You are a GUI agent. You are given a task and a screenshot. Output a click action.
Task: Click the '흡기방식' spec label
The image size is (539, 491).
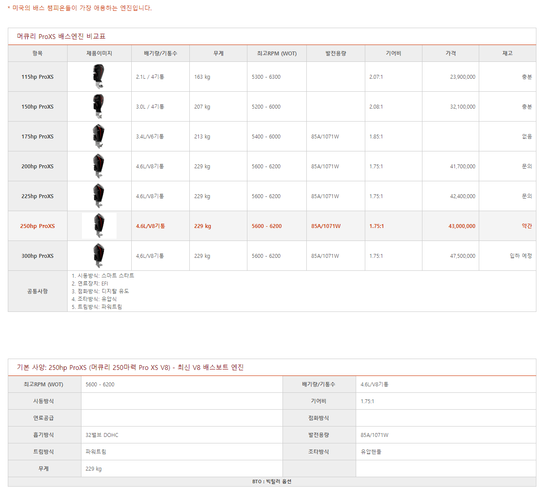pos(44,435)
